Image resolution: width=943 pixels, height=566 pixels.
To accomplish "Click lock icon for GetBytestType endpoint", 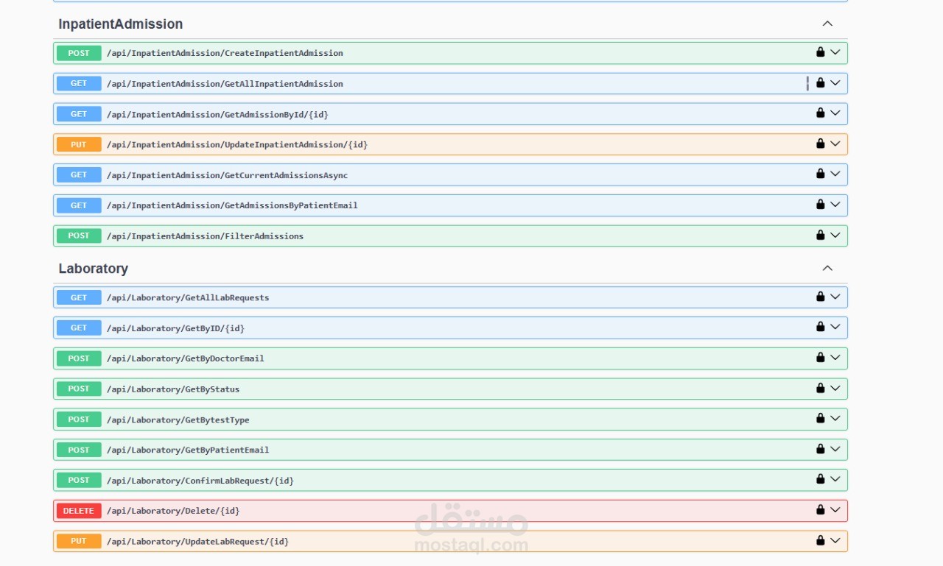I will 820,418.
